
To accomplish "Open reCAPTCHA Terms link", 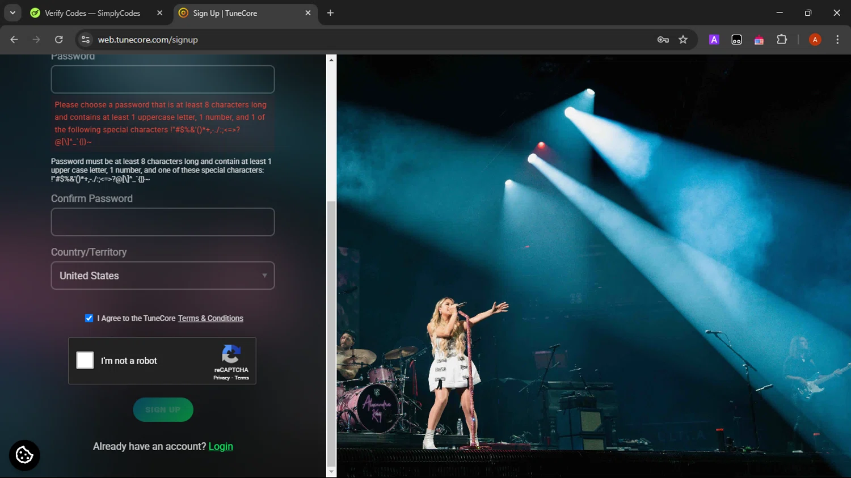I will pyautogui.click(x=242, y=378).
